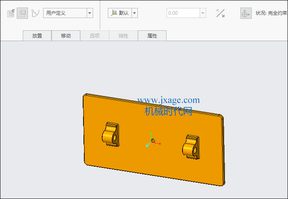This screenshot has width=288, height=199.
Task: Click the 0.00 offset input field
Action: 183,13
